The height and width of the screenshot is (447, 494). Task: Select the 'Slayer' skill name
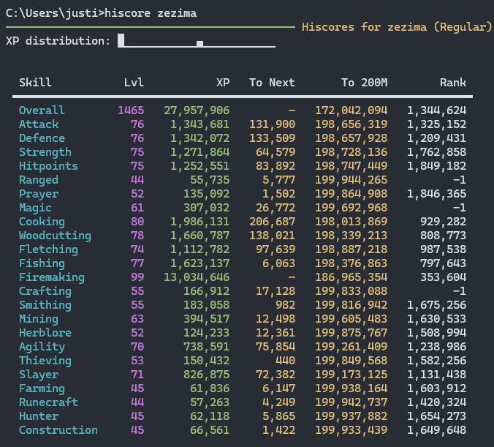(39, 375)
